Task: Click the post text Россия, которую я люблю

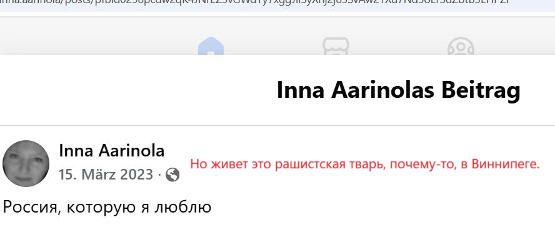Action: coord(107,207)
